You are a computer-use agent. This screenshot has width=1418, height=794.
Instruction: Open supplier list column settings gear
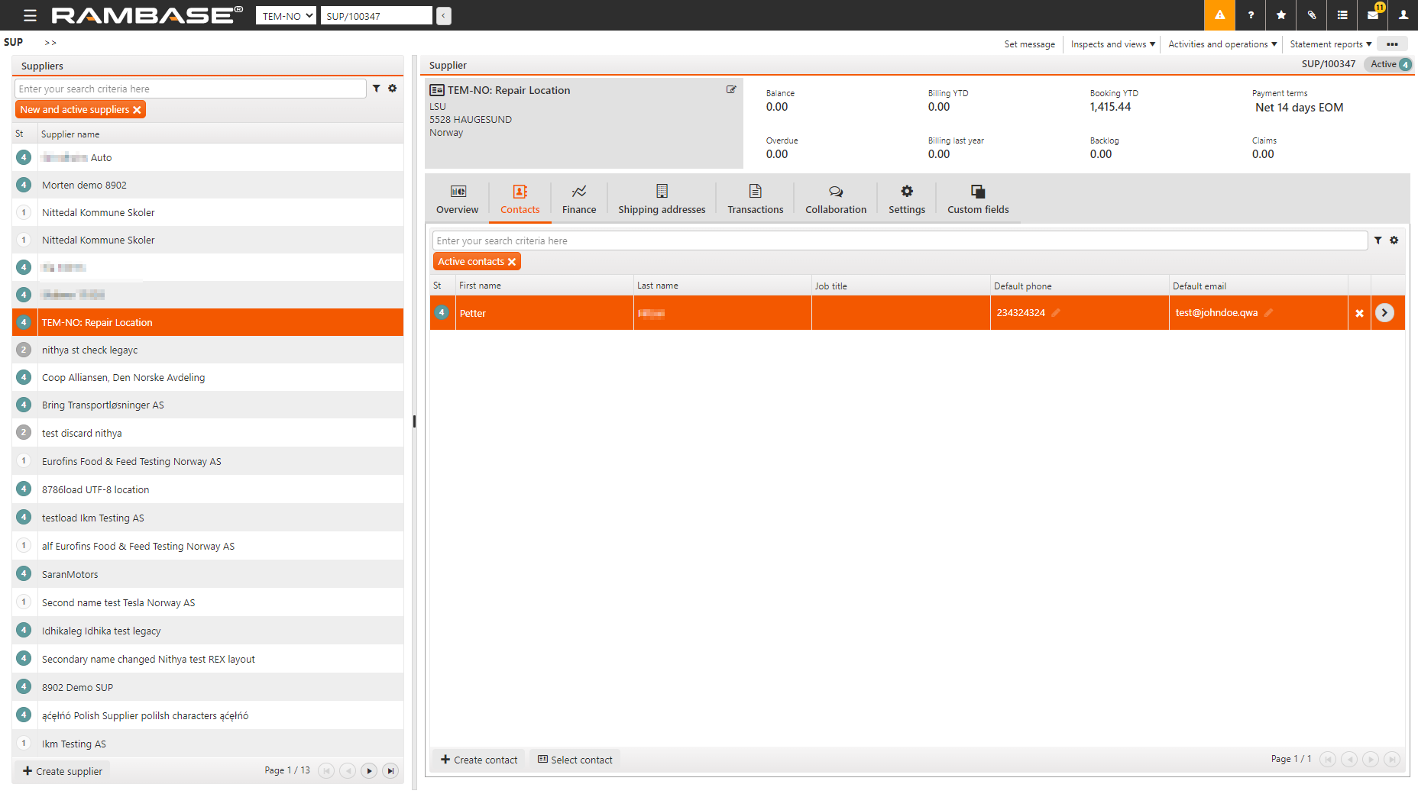pyautogui.click(x=393, y=89)
